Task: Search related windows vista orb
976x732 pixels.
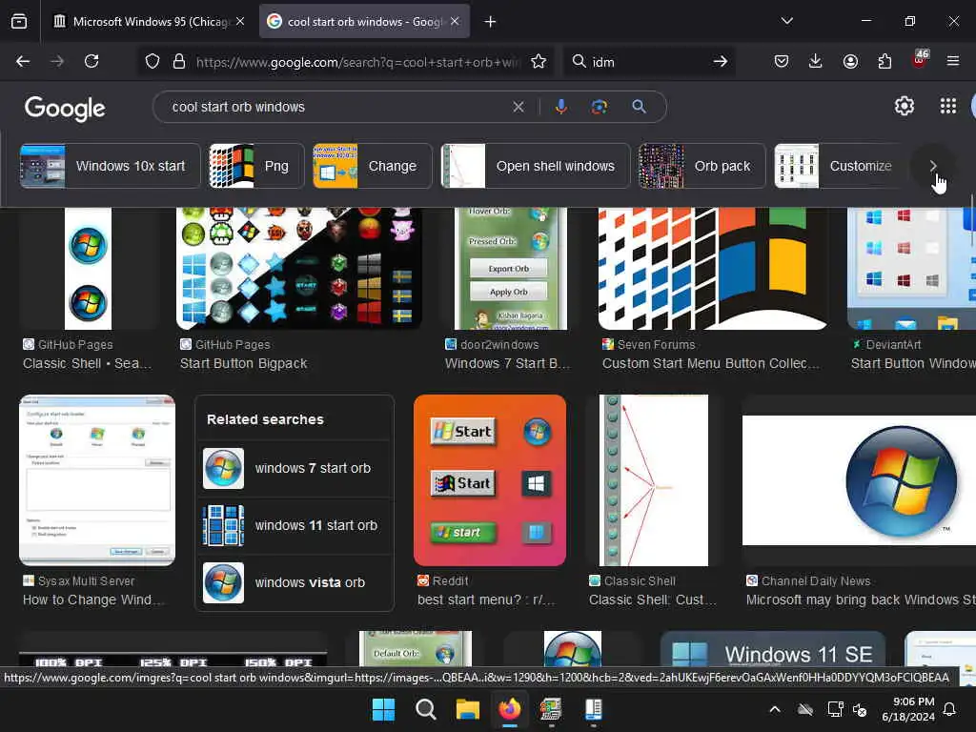Action: pos(295,582)
